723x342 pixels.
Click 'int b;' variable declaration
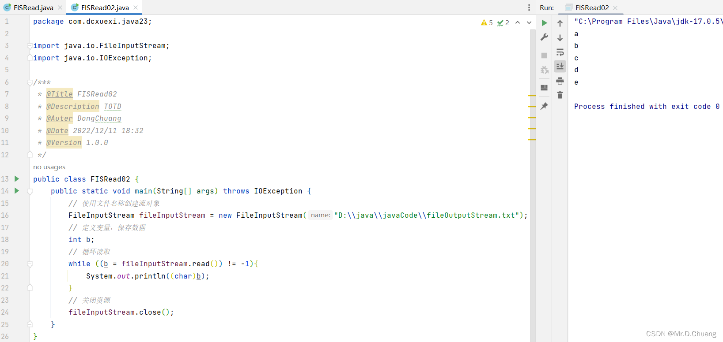click(x=81, y=239)
